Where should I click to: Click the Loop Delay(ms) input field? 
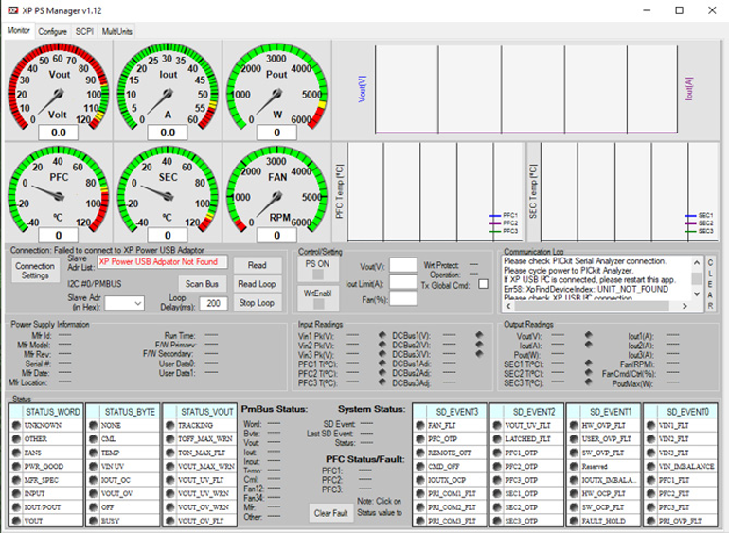(x=214, y=303)
